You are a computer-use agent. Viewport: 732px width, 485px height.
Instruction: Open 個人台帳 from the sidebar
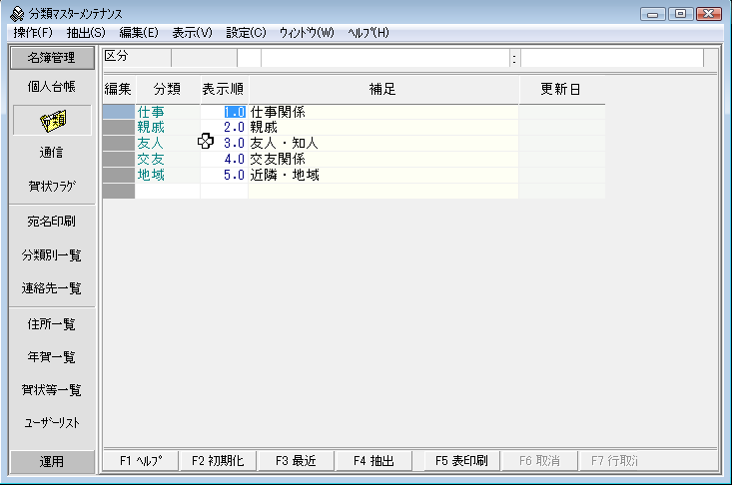(x=52, y=86)
